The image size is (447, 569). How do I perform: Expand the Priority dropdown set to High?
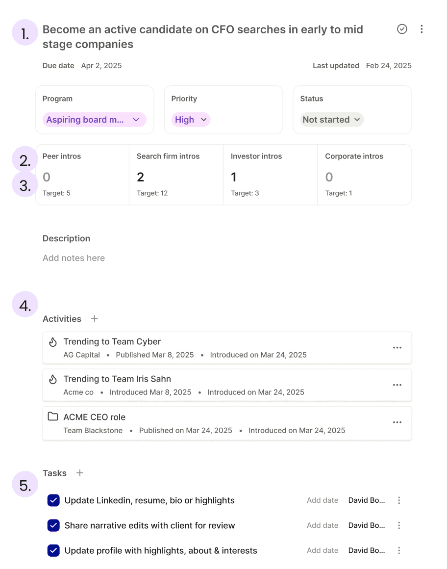pyautogui.click(x=191, y=120)
